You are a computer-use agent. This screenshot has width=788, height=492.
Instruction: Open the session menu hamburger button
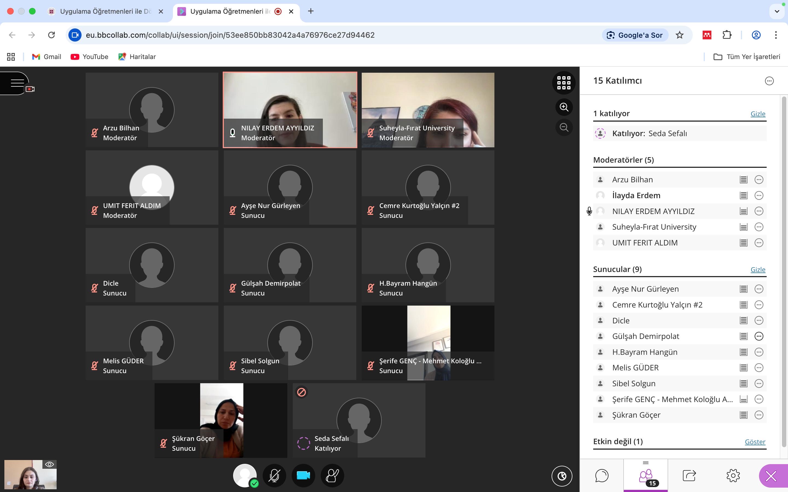click(17, 83)
